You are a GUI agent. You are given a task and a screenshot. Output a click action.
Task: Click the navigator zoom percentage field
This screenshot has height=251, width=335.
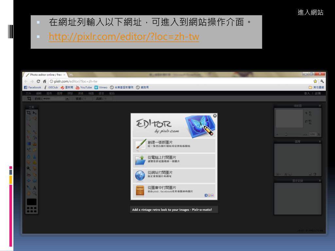tap(312, 134)
